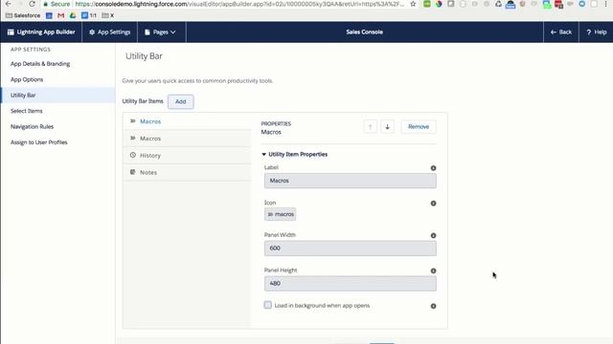Select first Macros utility item
The width and height of the screenshot is (613, 344).
188,121
